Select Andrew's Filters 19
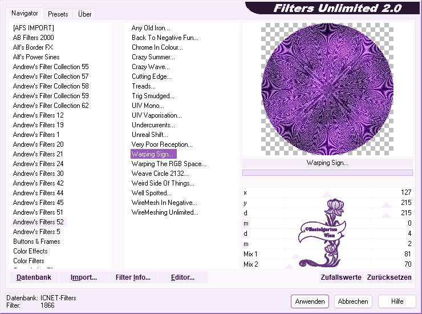 38,125
